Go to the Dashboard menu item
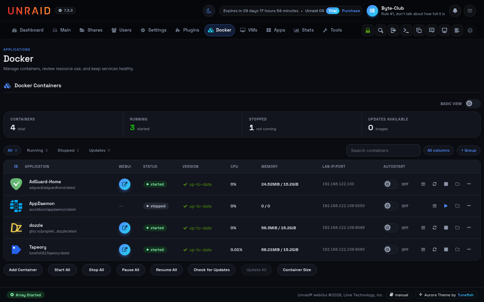 coord(28,30)
